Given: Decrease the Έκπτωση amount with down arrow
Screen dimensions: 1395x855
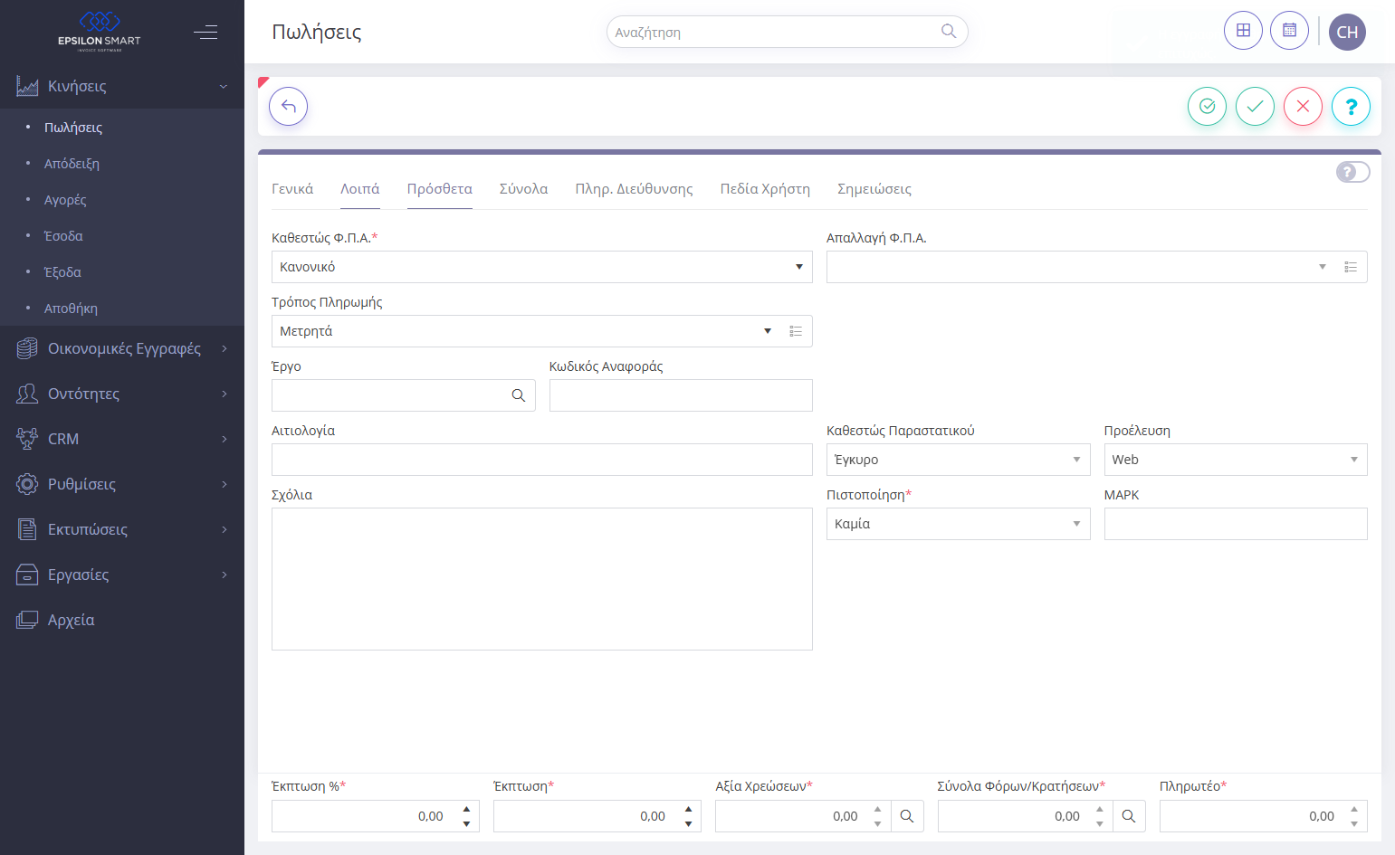Looking at the screenshot, I should pos(688,823).
